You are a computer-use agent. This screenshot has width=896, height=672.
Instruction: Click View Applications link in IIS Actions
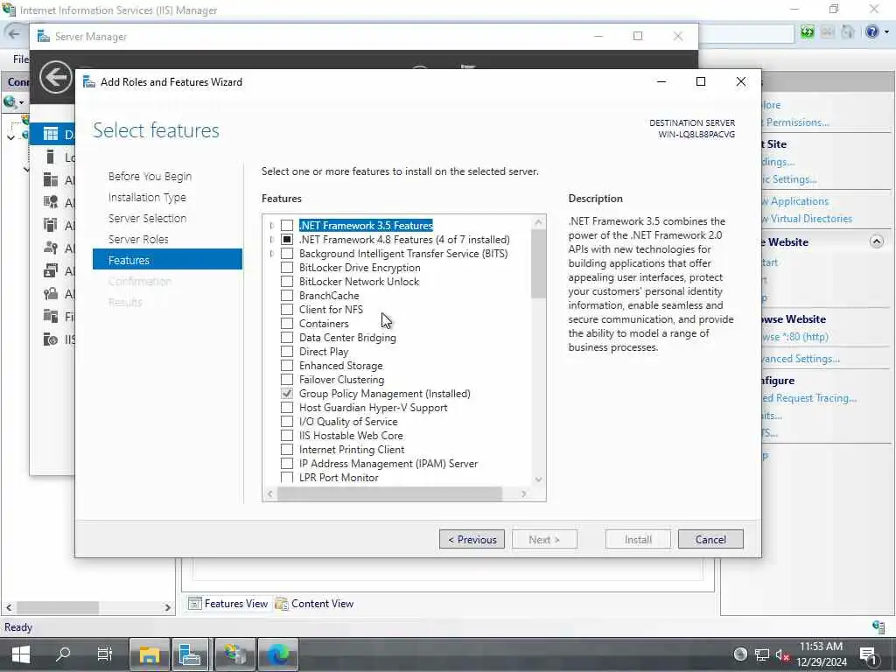point(795,201)
